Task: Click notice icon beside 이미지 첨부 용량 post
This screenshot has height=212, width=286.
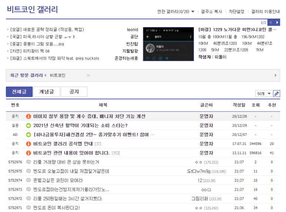Action: (28, 116)
